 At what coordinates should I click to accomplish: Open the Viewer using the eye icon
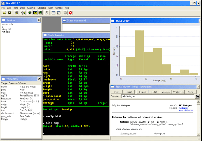pyautogui.click(x=30, y=13)
